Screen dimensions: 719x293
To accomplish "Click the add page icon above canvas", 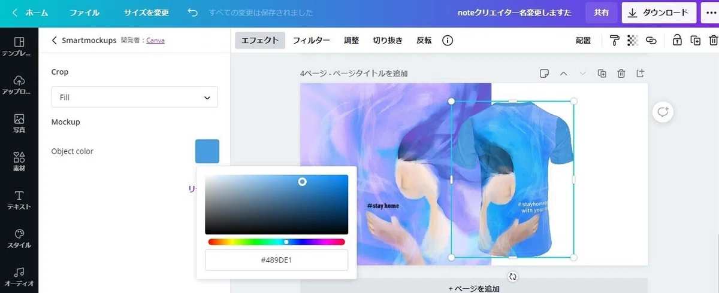I will point(640,73).
